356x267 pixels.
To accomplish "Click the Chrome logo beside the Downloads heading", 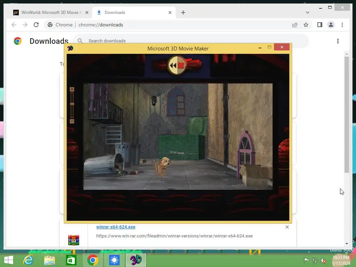I will click(18, 41).
